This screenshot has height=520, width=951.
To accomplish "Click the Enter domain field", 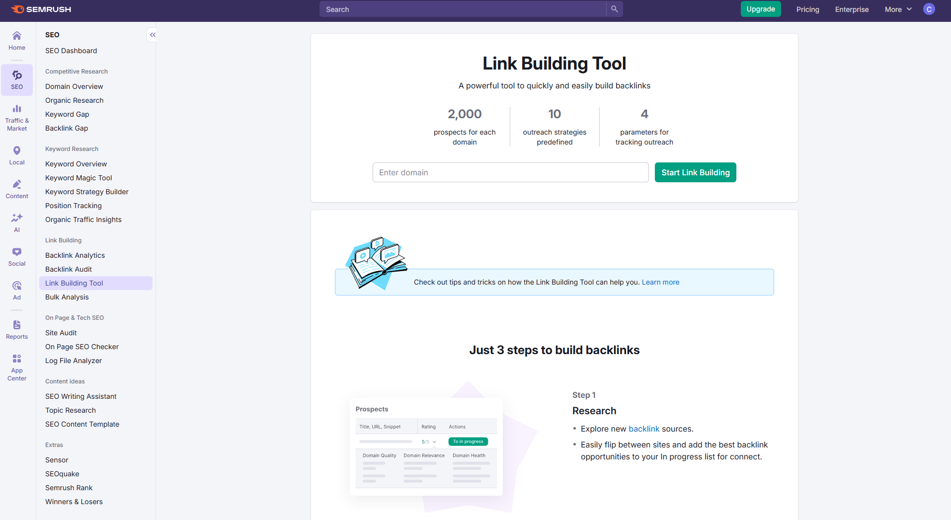I will 510,172.
